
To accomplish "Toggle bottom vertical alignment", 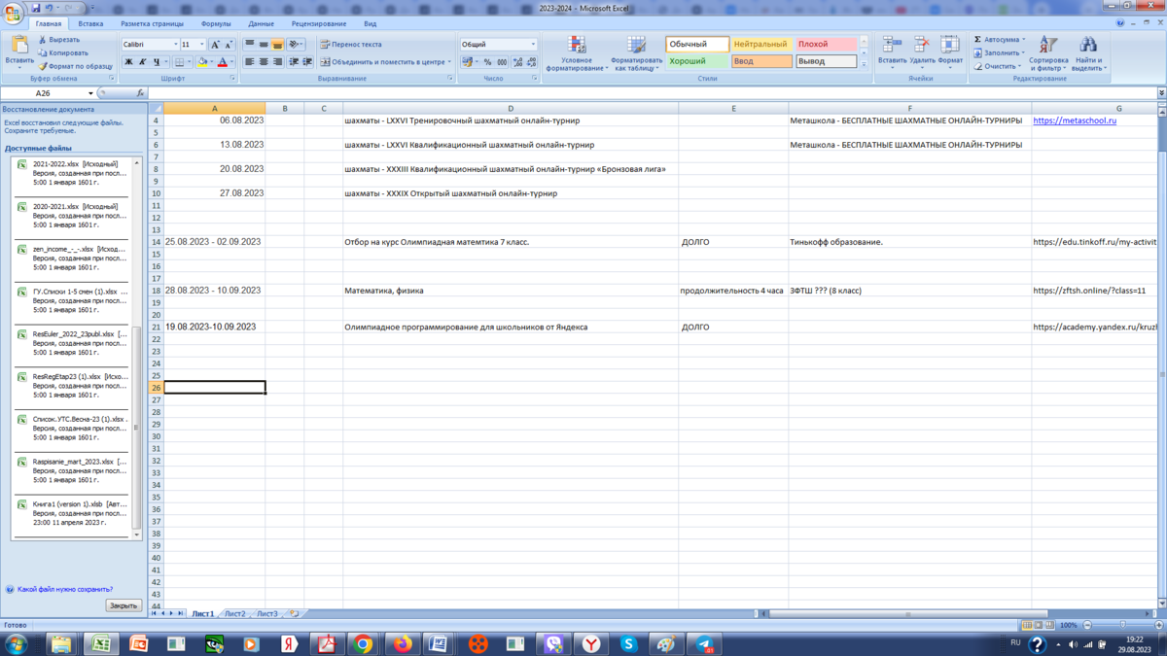I will [277, 45].
